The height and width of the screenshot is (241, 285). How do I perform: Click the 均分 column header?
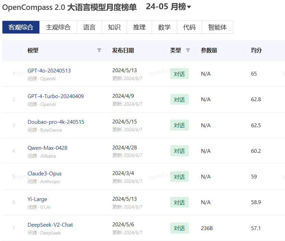coord(256,50)
